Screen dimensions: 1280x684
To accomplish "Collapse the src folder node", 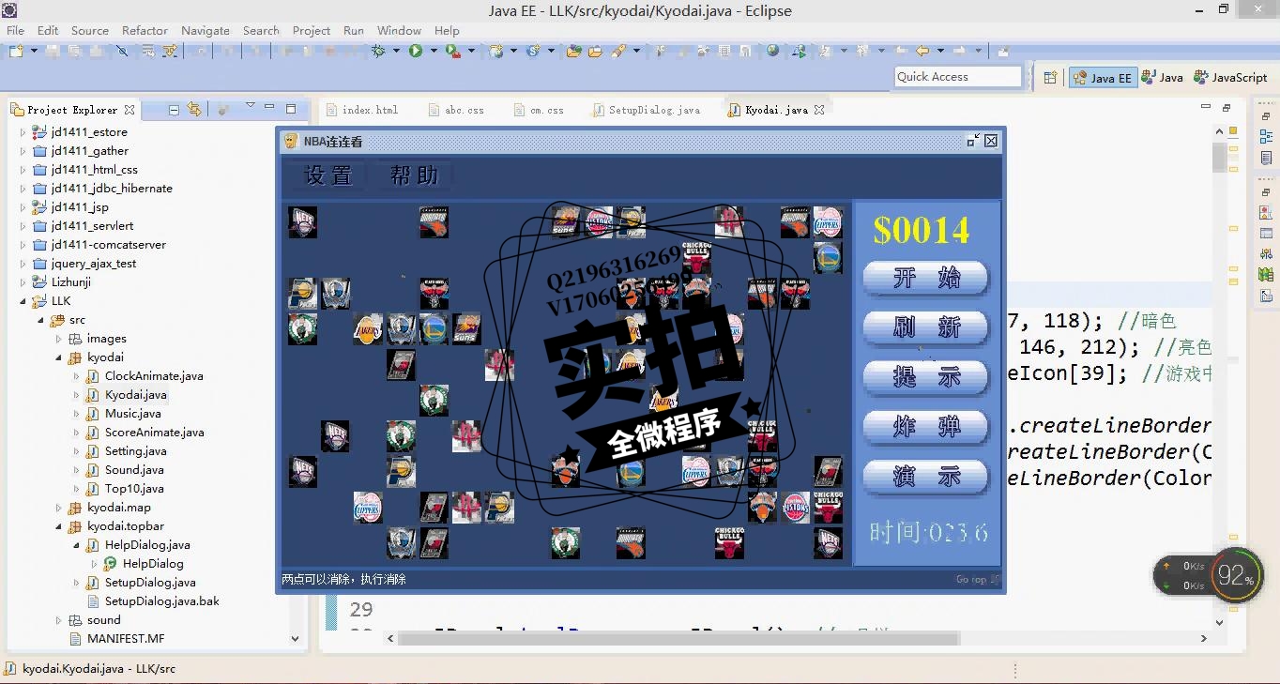I will tap(40, 320).
